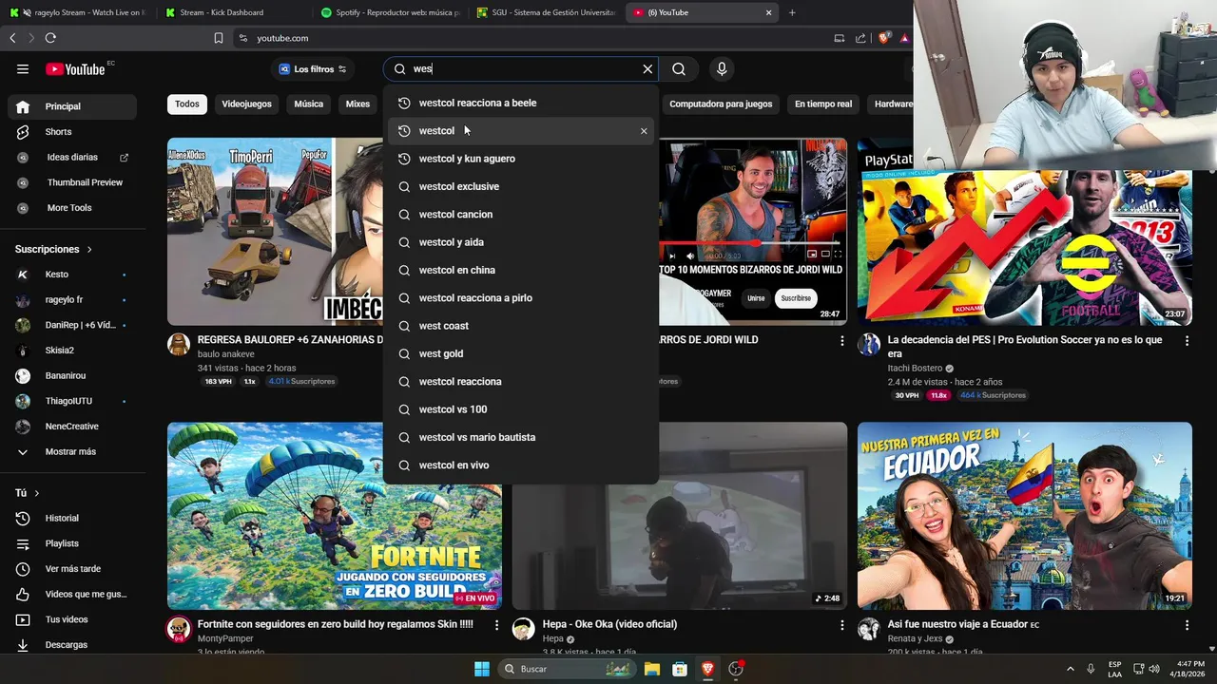Open Historial in the sidebar
Screen dimensions: 1217x684
(72, 518)
